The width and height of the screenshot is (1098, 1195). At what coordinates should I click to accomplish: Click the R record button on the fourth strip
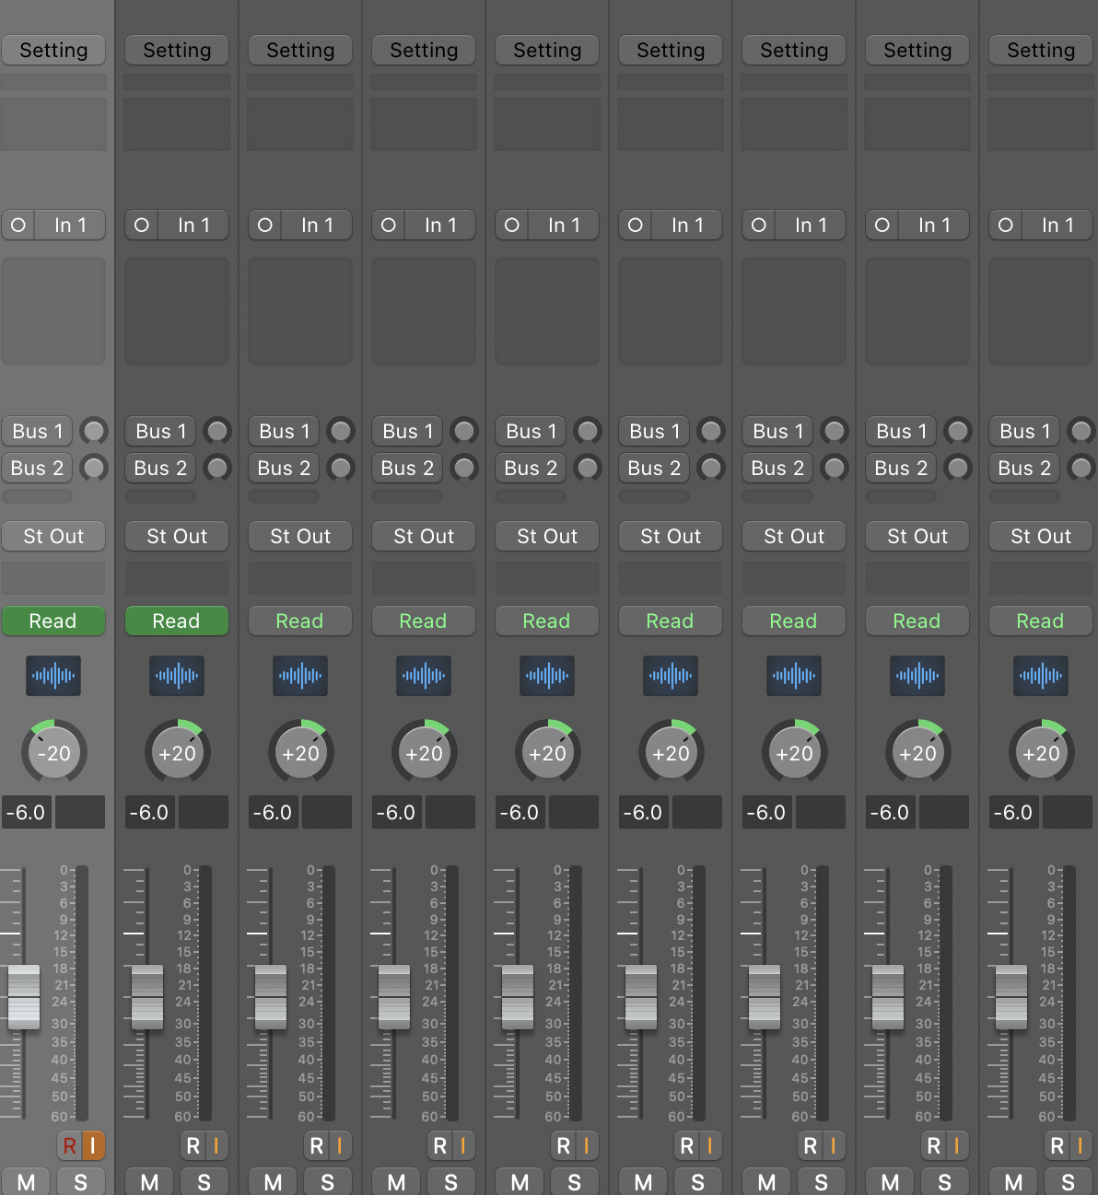coord(440,1146)
